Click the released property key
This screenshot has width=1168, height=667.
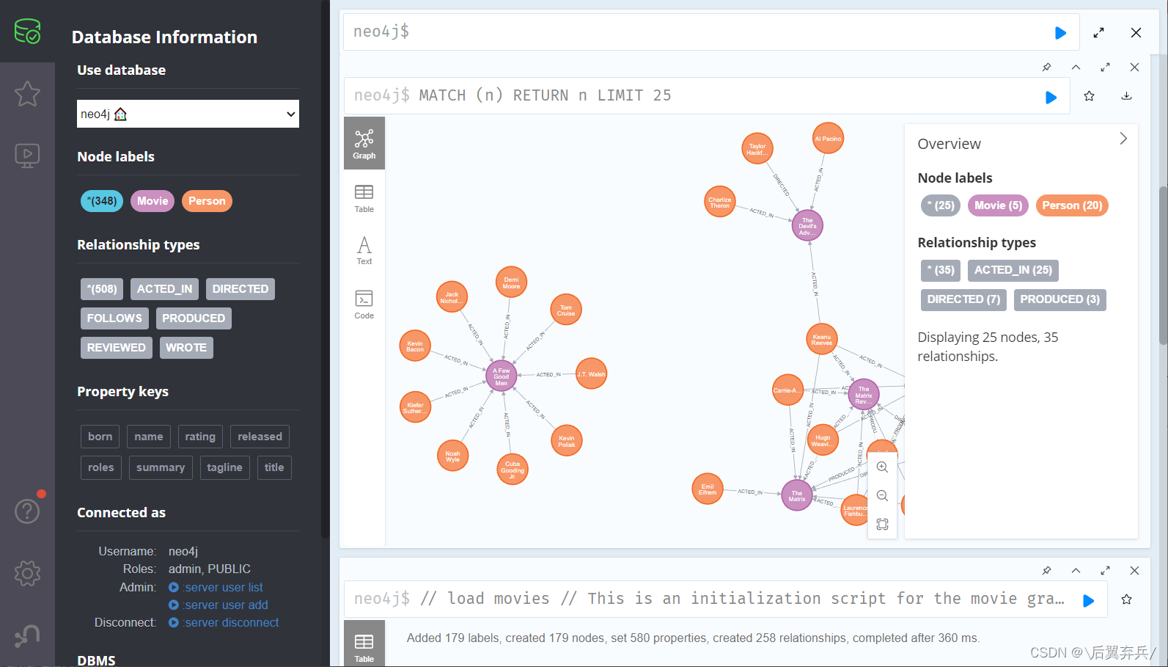[260, 437]
